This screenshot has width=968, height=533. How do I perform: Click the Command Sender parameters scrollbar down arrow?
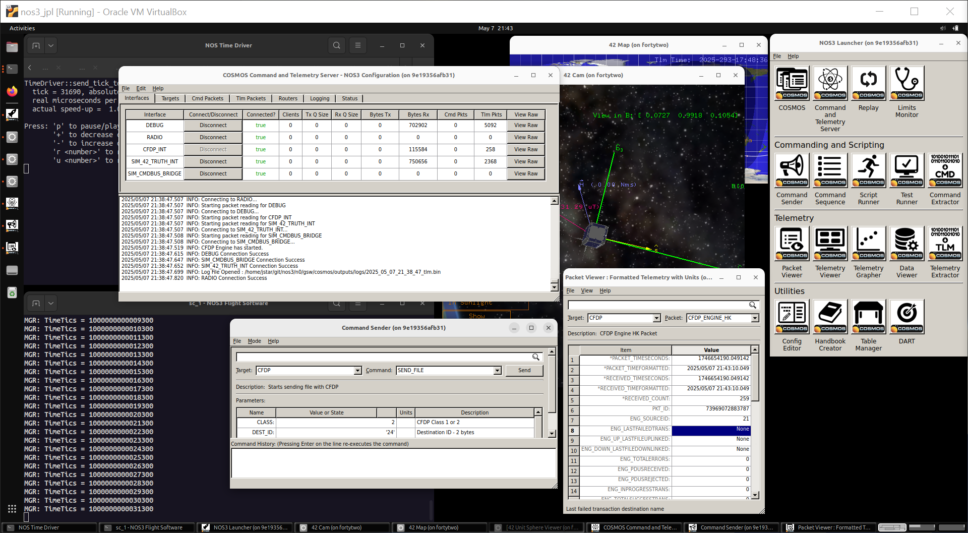point(552,434)
